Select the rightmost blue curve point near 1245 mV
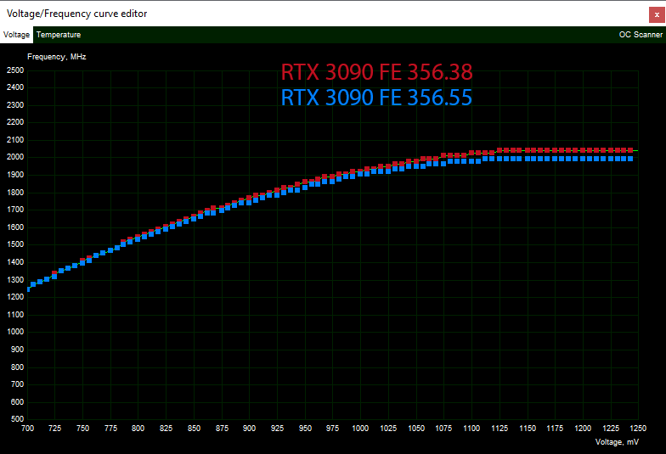This screenshot has height=454, width=666. point(630,159)
